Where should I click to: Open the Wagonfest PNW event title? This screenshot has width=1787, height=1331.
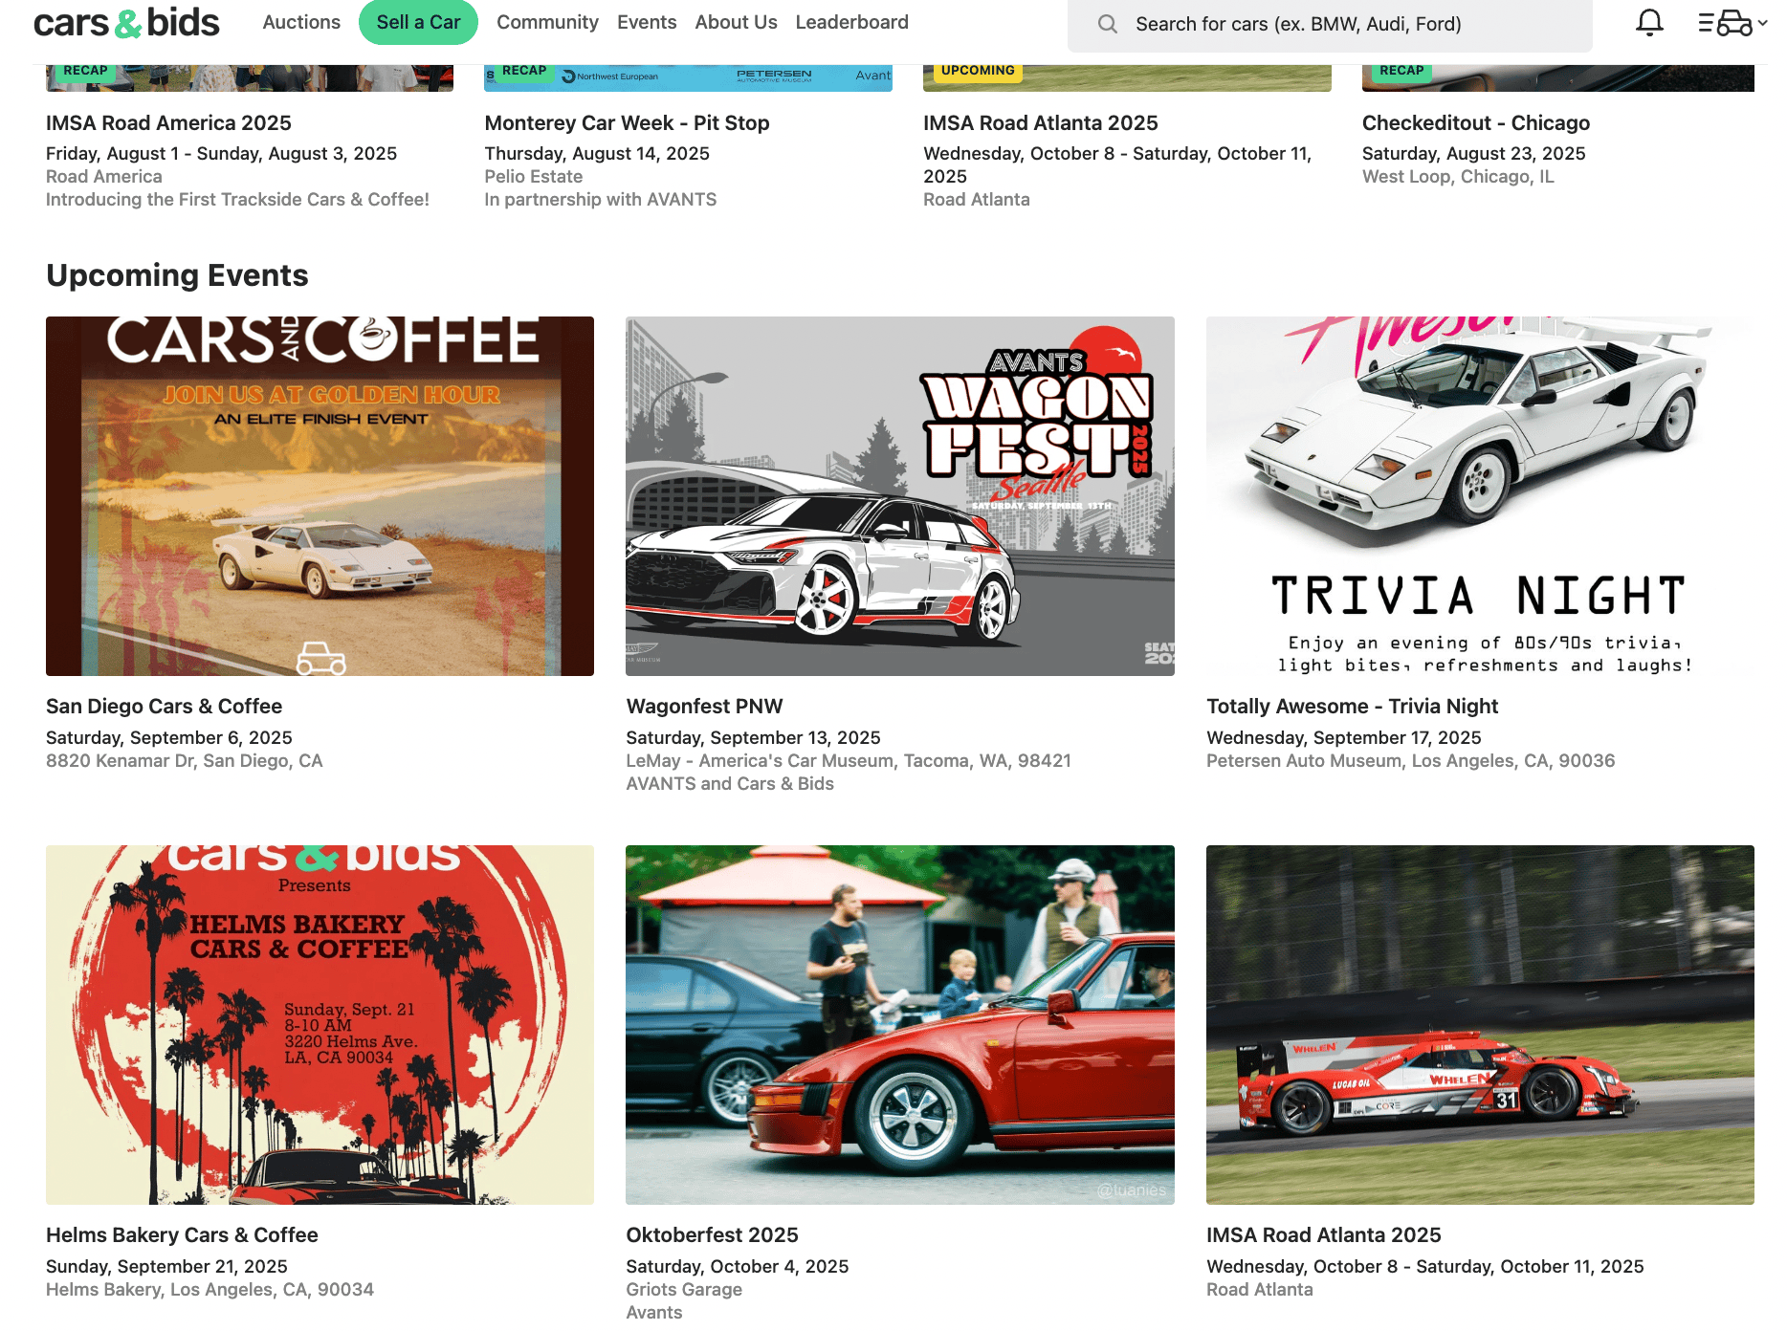click(704, 707)
